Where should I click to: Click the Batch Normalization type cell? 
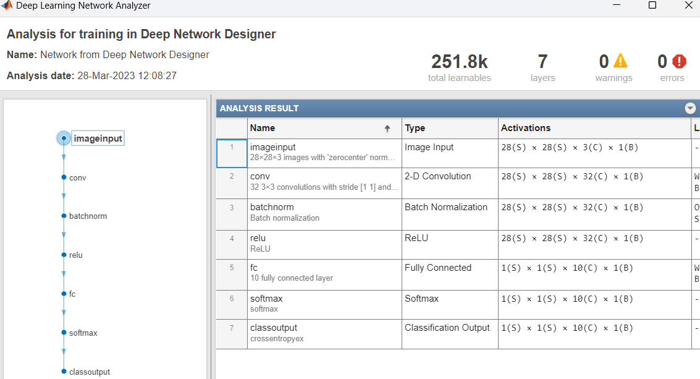pos(450,215)
